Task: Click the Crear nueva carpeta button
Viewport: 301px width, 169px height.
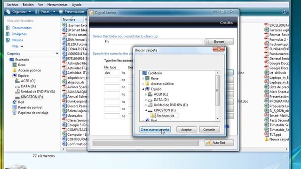Action: tap(155, 130)
